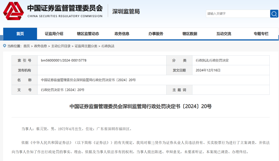Click the 首页 breadcrumb link

click(x=27, y=46)
